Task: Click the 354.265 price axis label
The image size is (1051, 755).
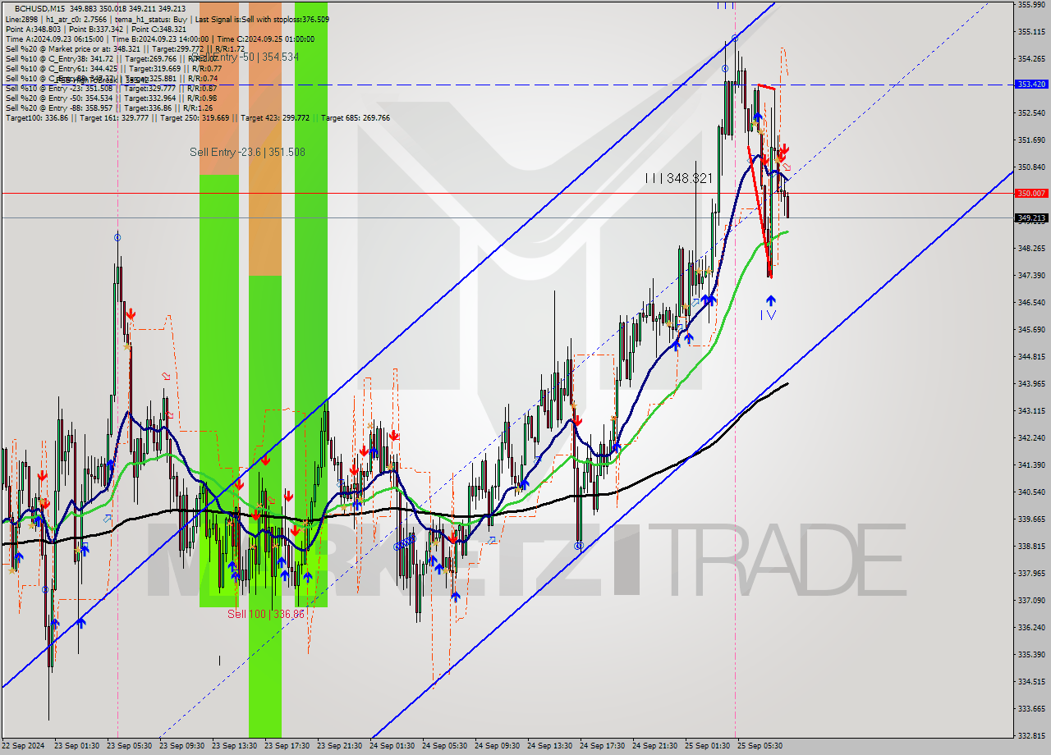Action: click(1031, 59)
